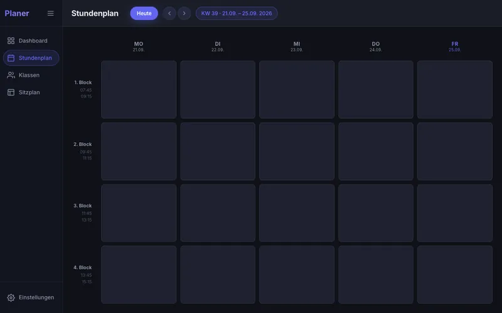
Task: Click the highlighted FR 25.09. column header
Action: (455, 46)
